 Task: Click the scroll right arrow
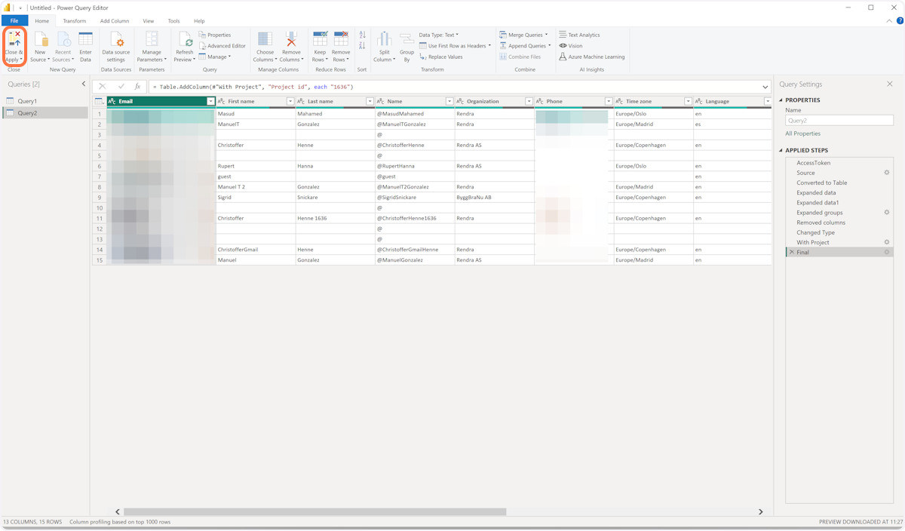pos(760,511)
